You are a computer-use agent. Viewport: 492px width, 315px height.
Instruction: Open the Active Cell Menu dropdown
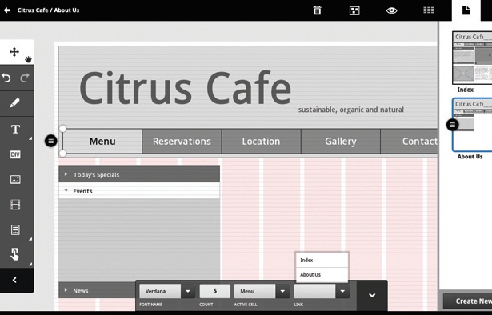click(x=282, y=291)
